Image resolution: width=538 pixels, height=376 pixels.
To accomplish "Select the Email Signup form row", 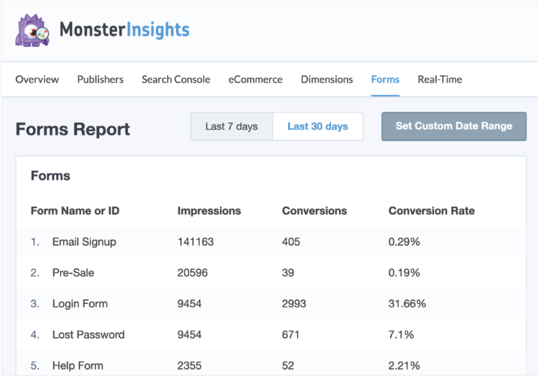I will click(x=271, y=241).
